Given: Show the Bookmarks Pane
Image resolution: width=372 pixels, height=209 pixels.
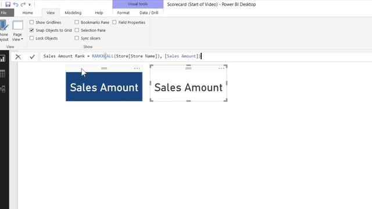Looking at the screenshot, I should pyautogui.click(x=77, y=22).
